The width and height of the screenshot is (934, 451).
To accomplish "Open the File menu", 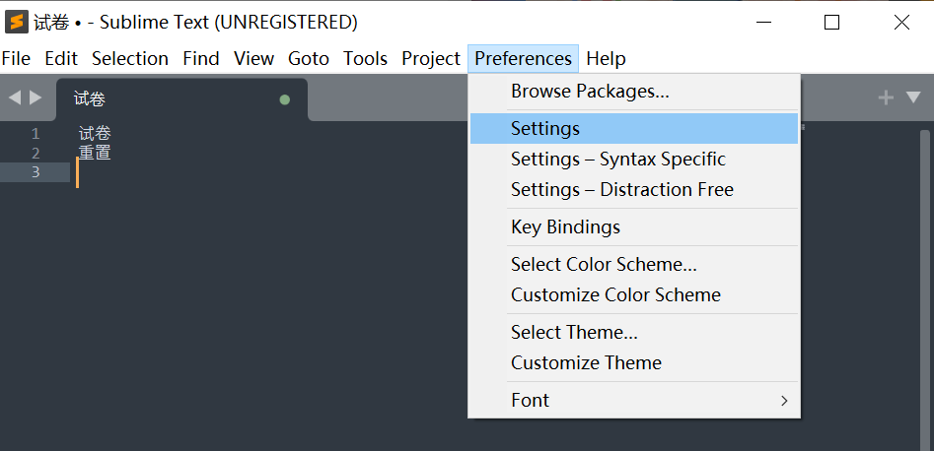I will click(x=16, y=58).
